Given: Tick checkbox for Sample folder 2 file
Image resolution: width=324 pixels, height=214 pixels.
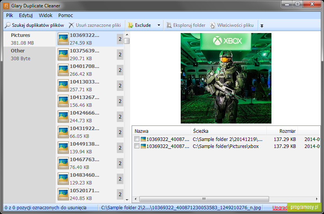Looking at the screenshot, I should click(x=137, y=139).
